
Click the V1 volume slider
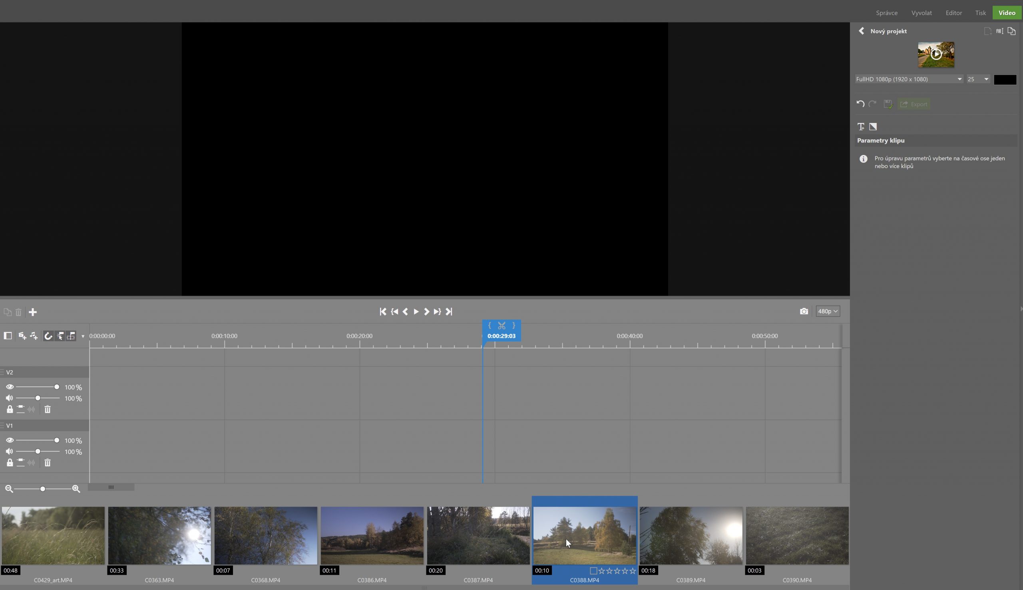tap(37, 451)
